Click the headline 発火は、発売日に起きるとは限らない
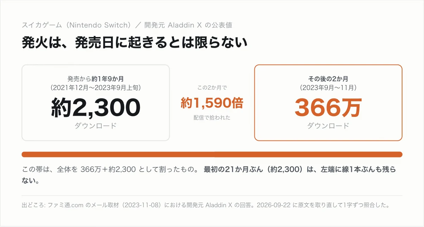Screen dimensions: 424x227 (x=134, y=43)
